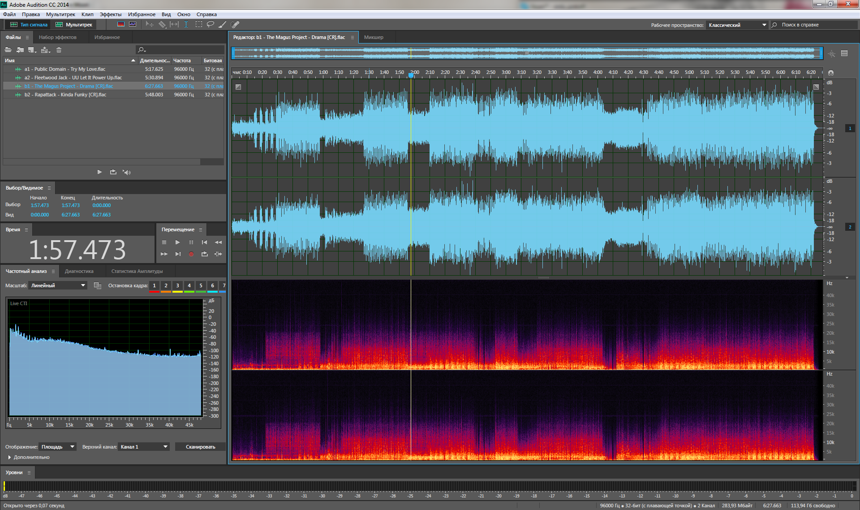
Task: Open the Мультитрек menu in menu bar
Action: pyautogui.click(x=60, y=14)
